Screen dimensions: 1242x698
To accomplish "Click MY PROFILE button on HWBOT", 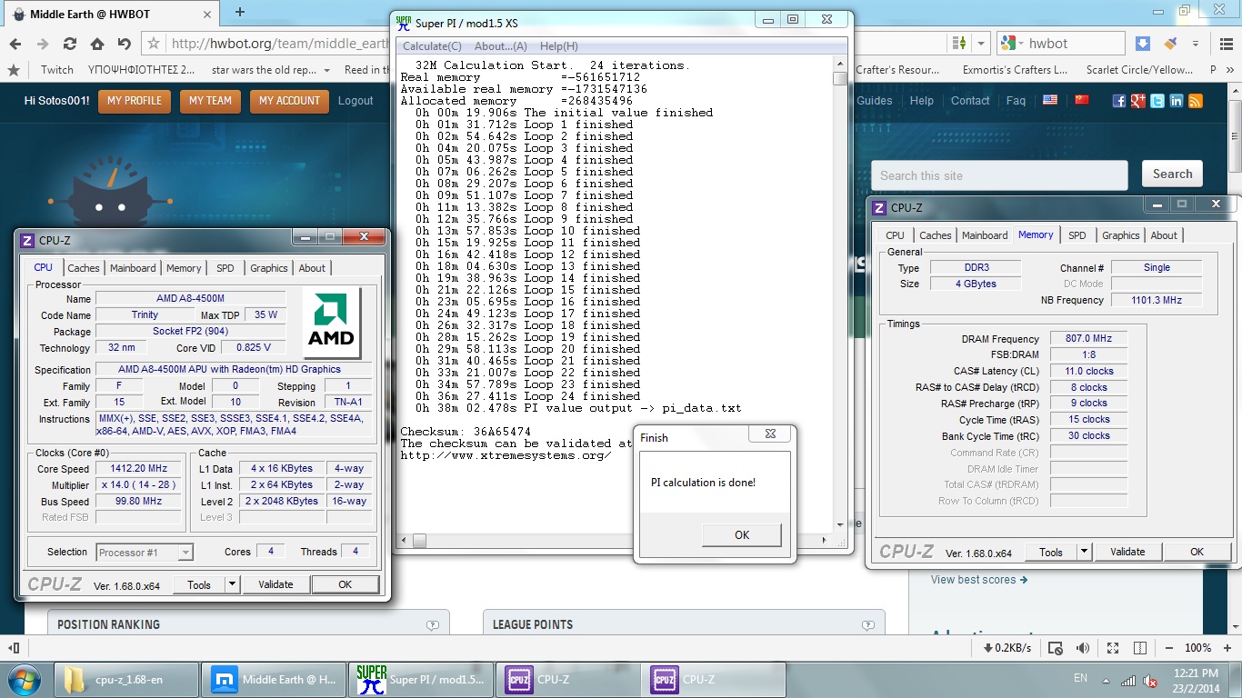I will click(135, 101).
